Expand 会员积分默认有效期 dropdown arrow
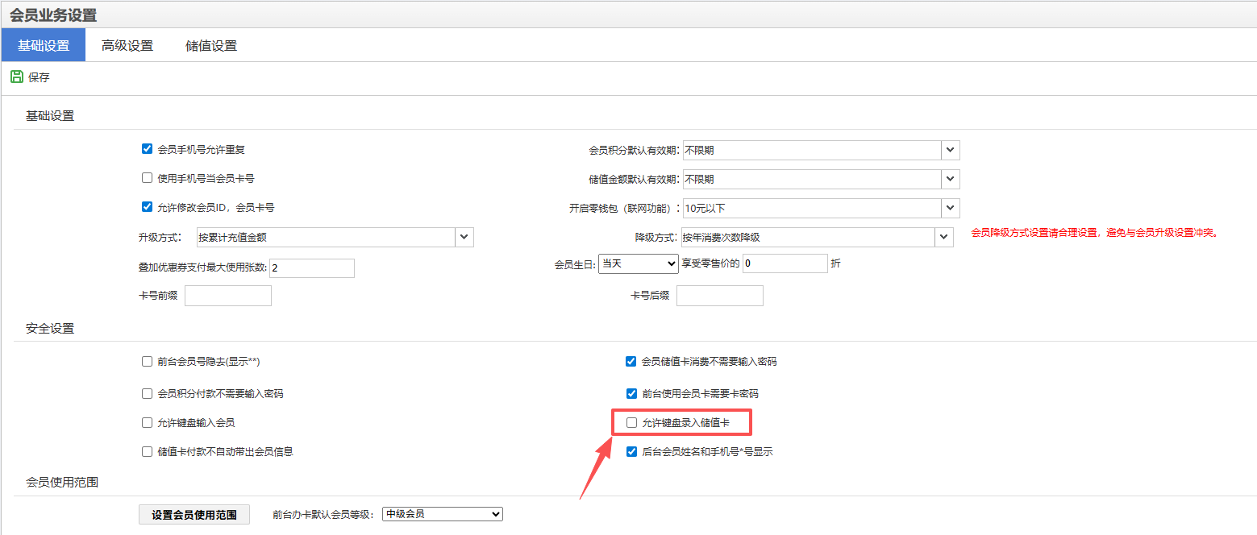 tap(951, 150)
